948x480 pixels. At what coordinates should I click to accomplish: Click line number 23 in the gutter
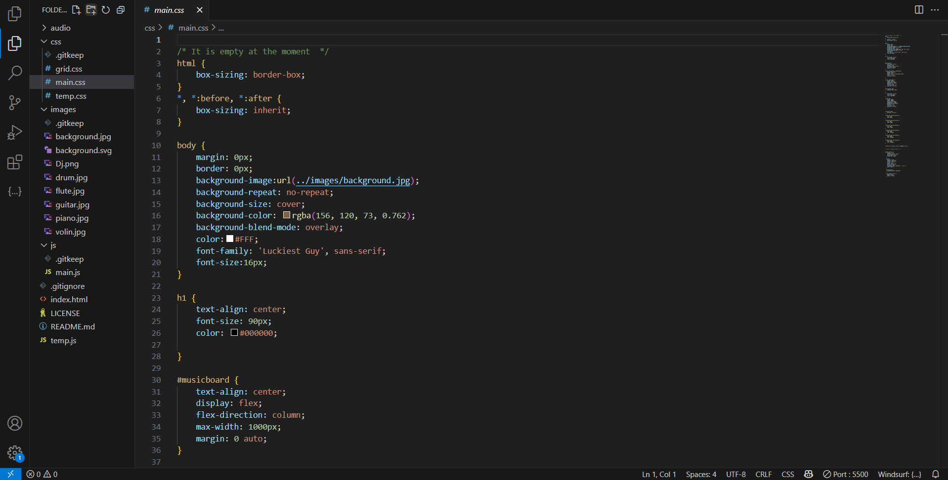pos(156,298)
